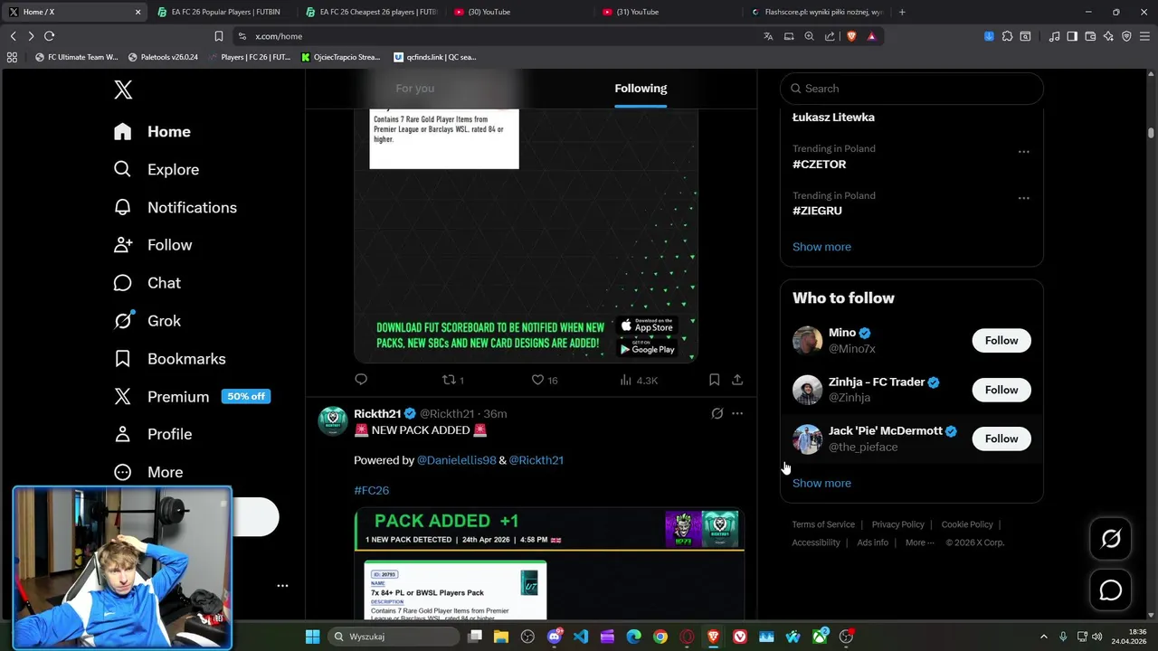Open the translate page icon

(x=768, y=36)
